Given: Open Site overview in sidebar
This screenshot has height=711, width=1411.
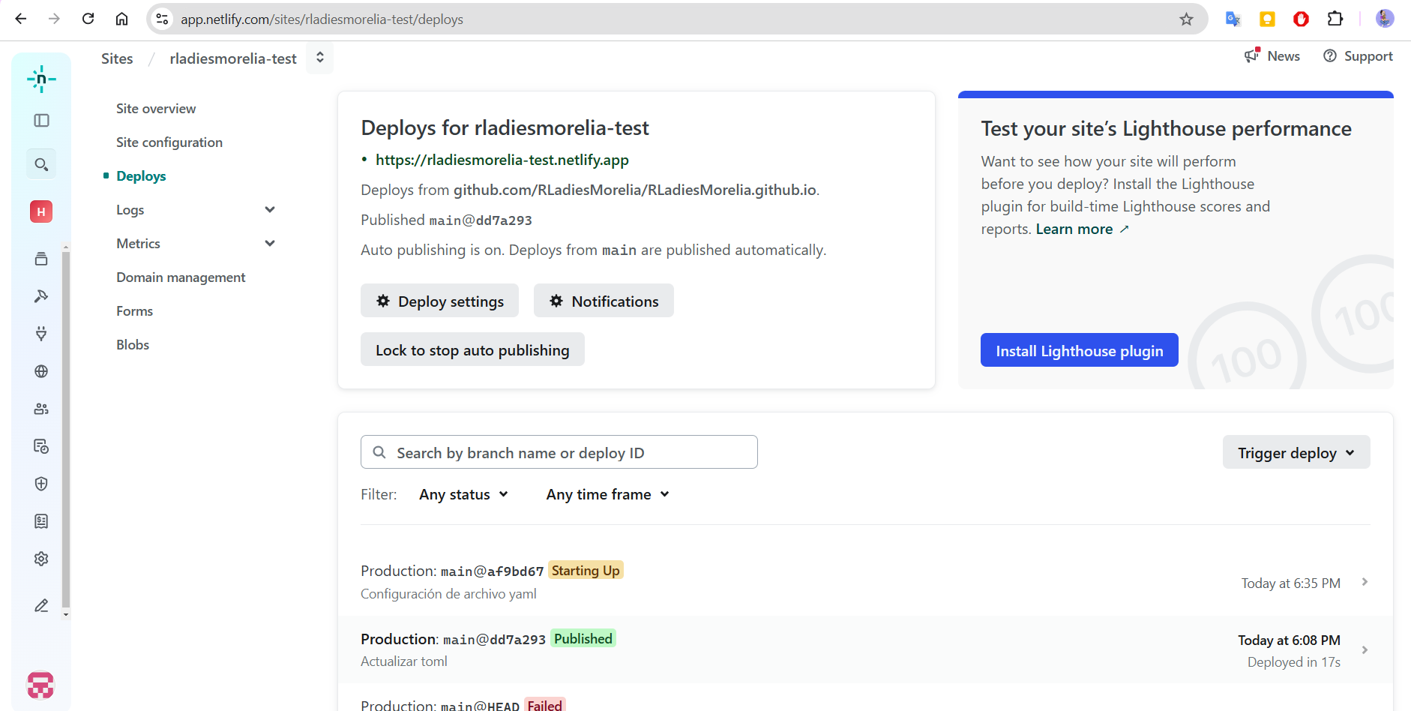Looking at the screenshot, I should [156, 109].
